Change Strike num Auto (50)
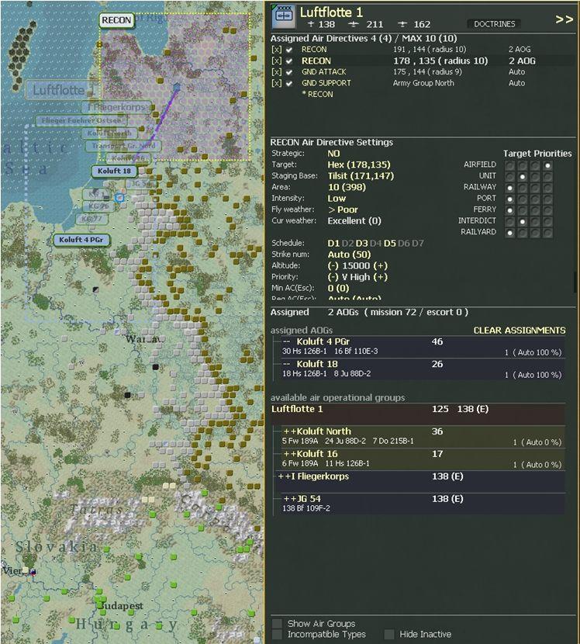 (x=349, y=254)
